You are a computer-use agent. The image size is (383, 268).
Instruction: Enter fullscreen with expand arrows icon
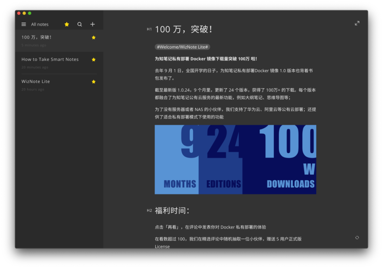click(x=357, y=23)
